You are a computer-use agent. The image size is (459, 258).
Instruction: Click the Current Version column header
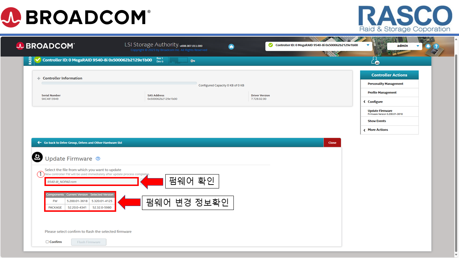click(x=77, y=195)
